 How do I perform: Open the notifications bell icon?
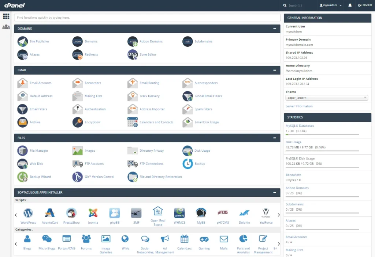tap(350, 5)
